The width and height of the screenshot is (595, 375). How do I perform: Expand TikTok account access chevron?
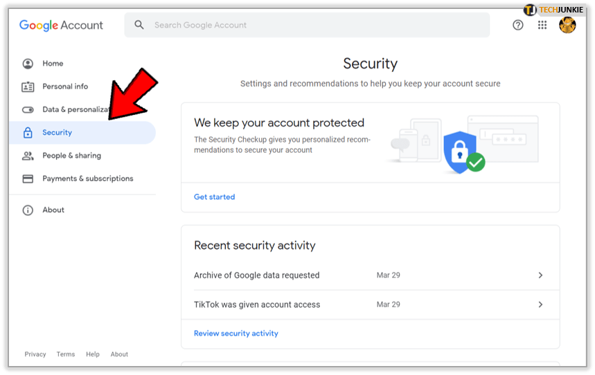point(540,304)
